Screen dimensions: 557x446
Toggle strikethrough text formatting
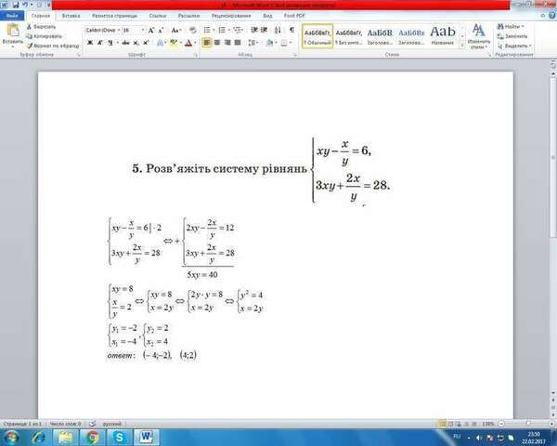coord(125,43)
